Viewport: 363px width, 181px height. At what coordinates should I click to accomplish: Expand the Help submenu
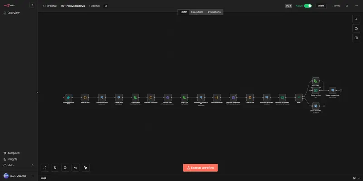(x=32, y=165)
